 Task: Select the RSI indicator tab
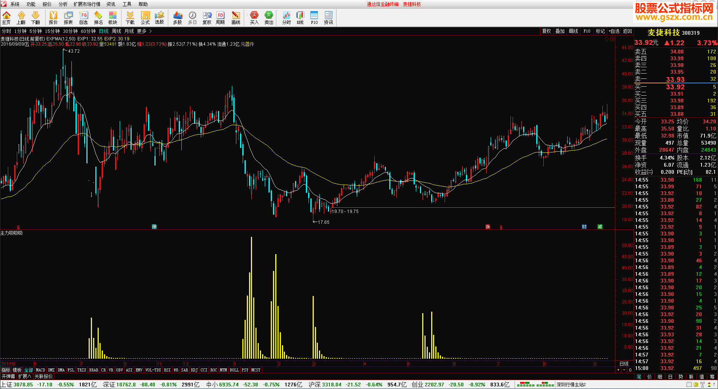(167, 370)
